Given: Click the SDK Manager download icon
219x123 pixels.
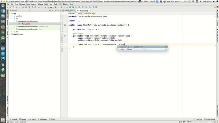Looking at the screenshot, I should 90,7.
